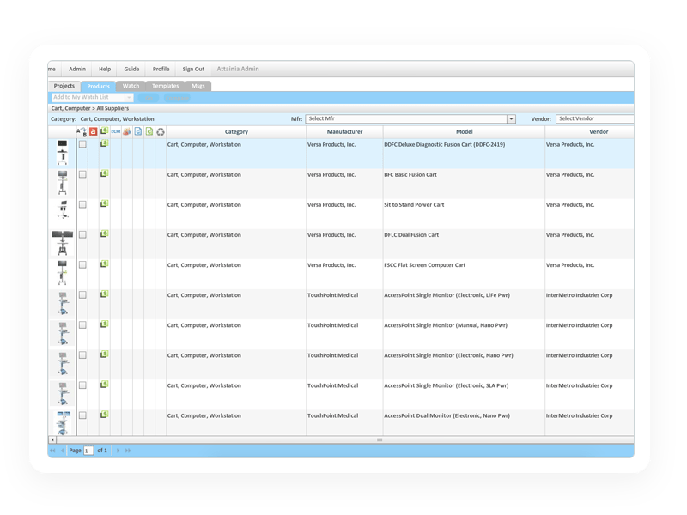Click green L icon in BFC Basic Fusion row
This screenshot has height=515, width=687.
[104, 173]
